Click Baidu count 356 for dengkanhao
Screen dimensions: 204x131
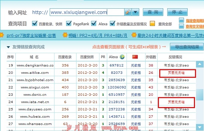tap(65, 65)
